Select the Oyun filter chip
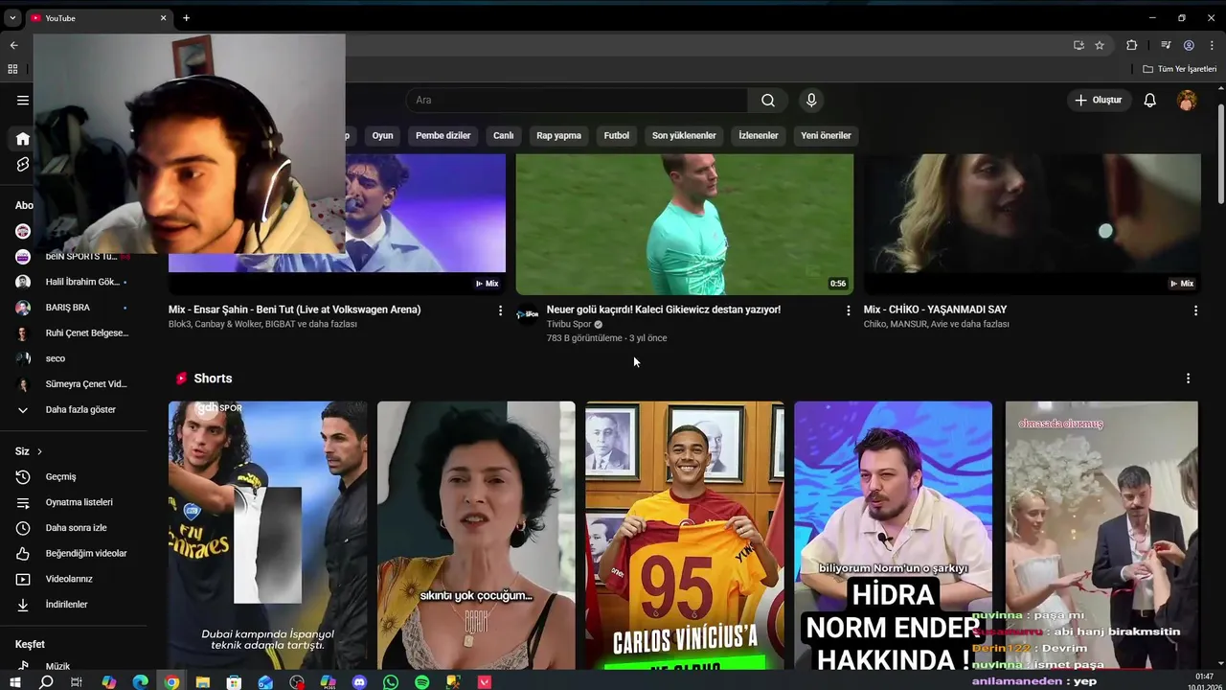 (x=382, y=135)
